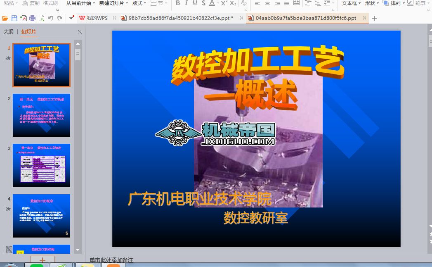Align text to the right

tap(277, 3)
